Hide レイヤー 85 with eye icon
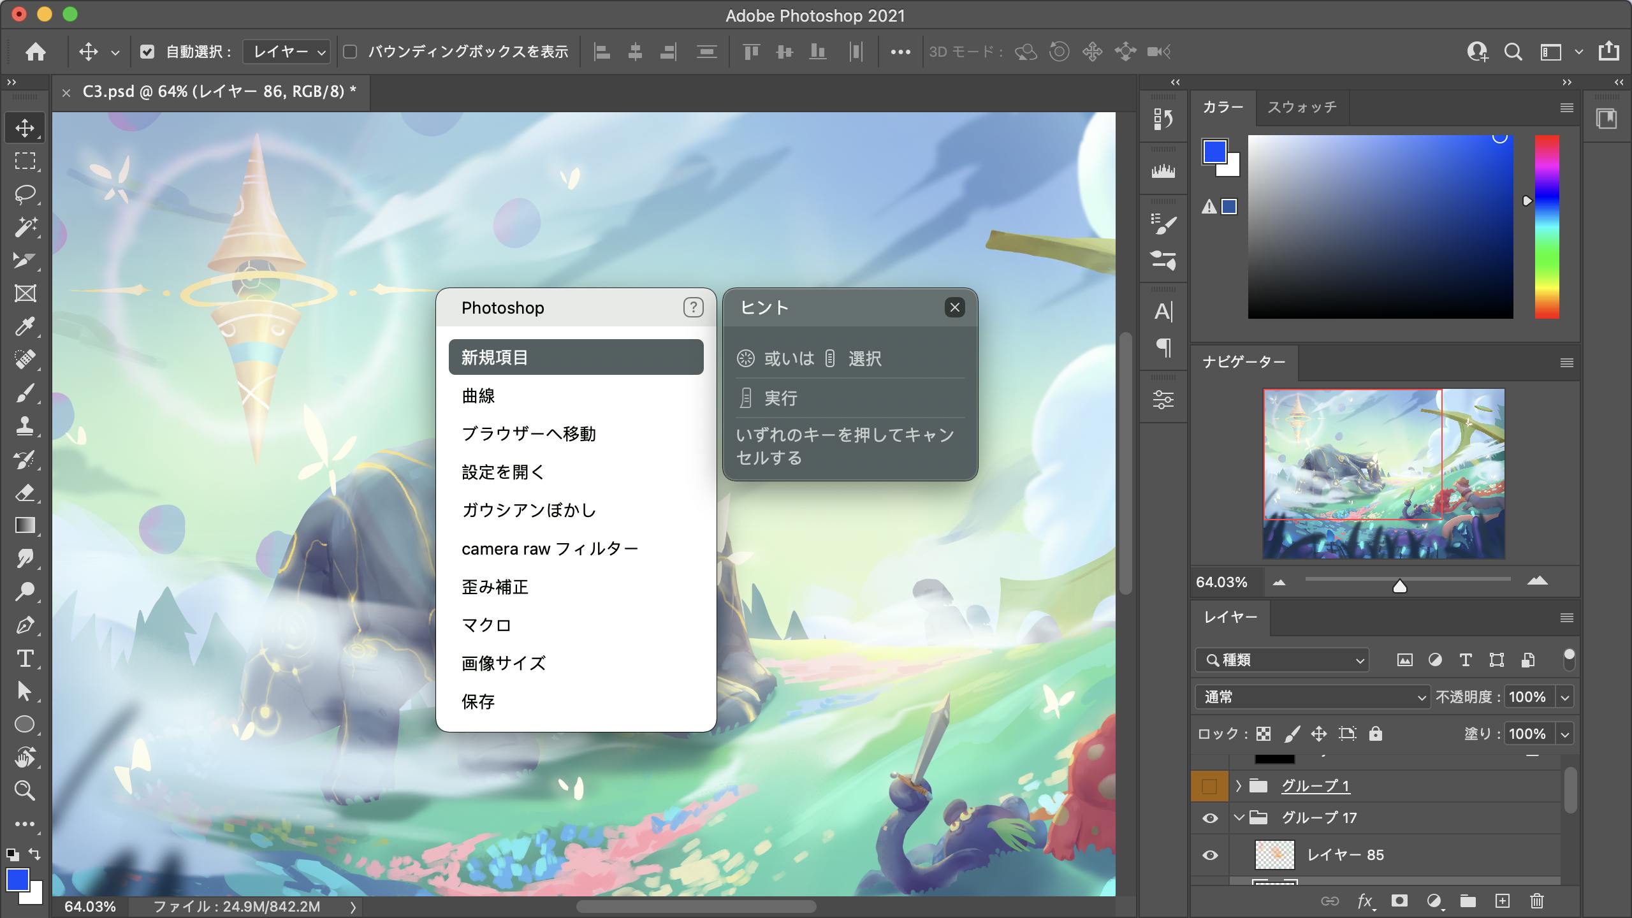This screenshot has width=1632, height=918. click(x=1209, y=855)
